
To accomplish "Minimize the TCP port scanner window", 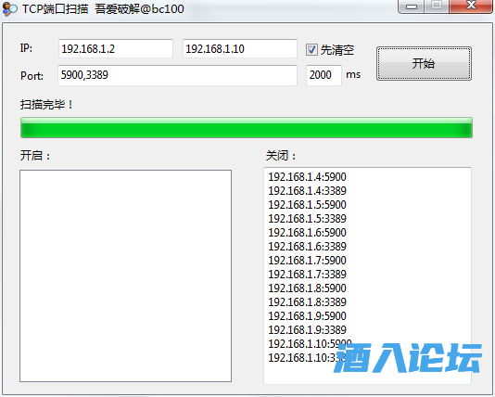I will [411, 6].
